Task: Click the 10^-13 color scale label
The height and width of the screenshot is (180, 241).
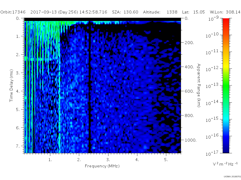Action: pyautogui.click(x=213, y=86)
